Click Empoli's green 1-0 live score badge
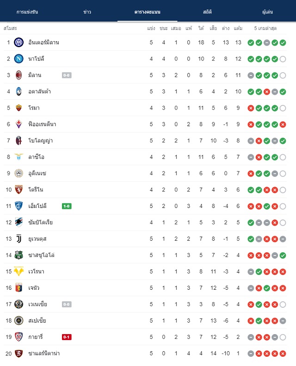The image size is (296, 366). point(67,206)
